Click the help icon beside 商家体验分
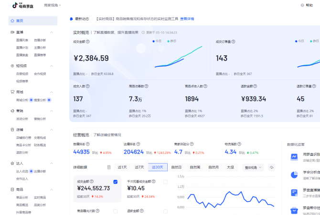Viewport: 320px width, 215px height. tap(192, 144)
